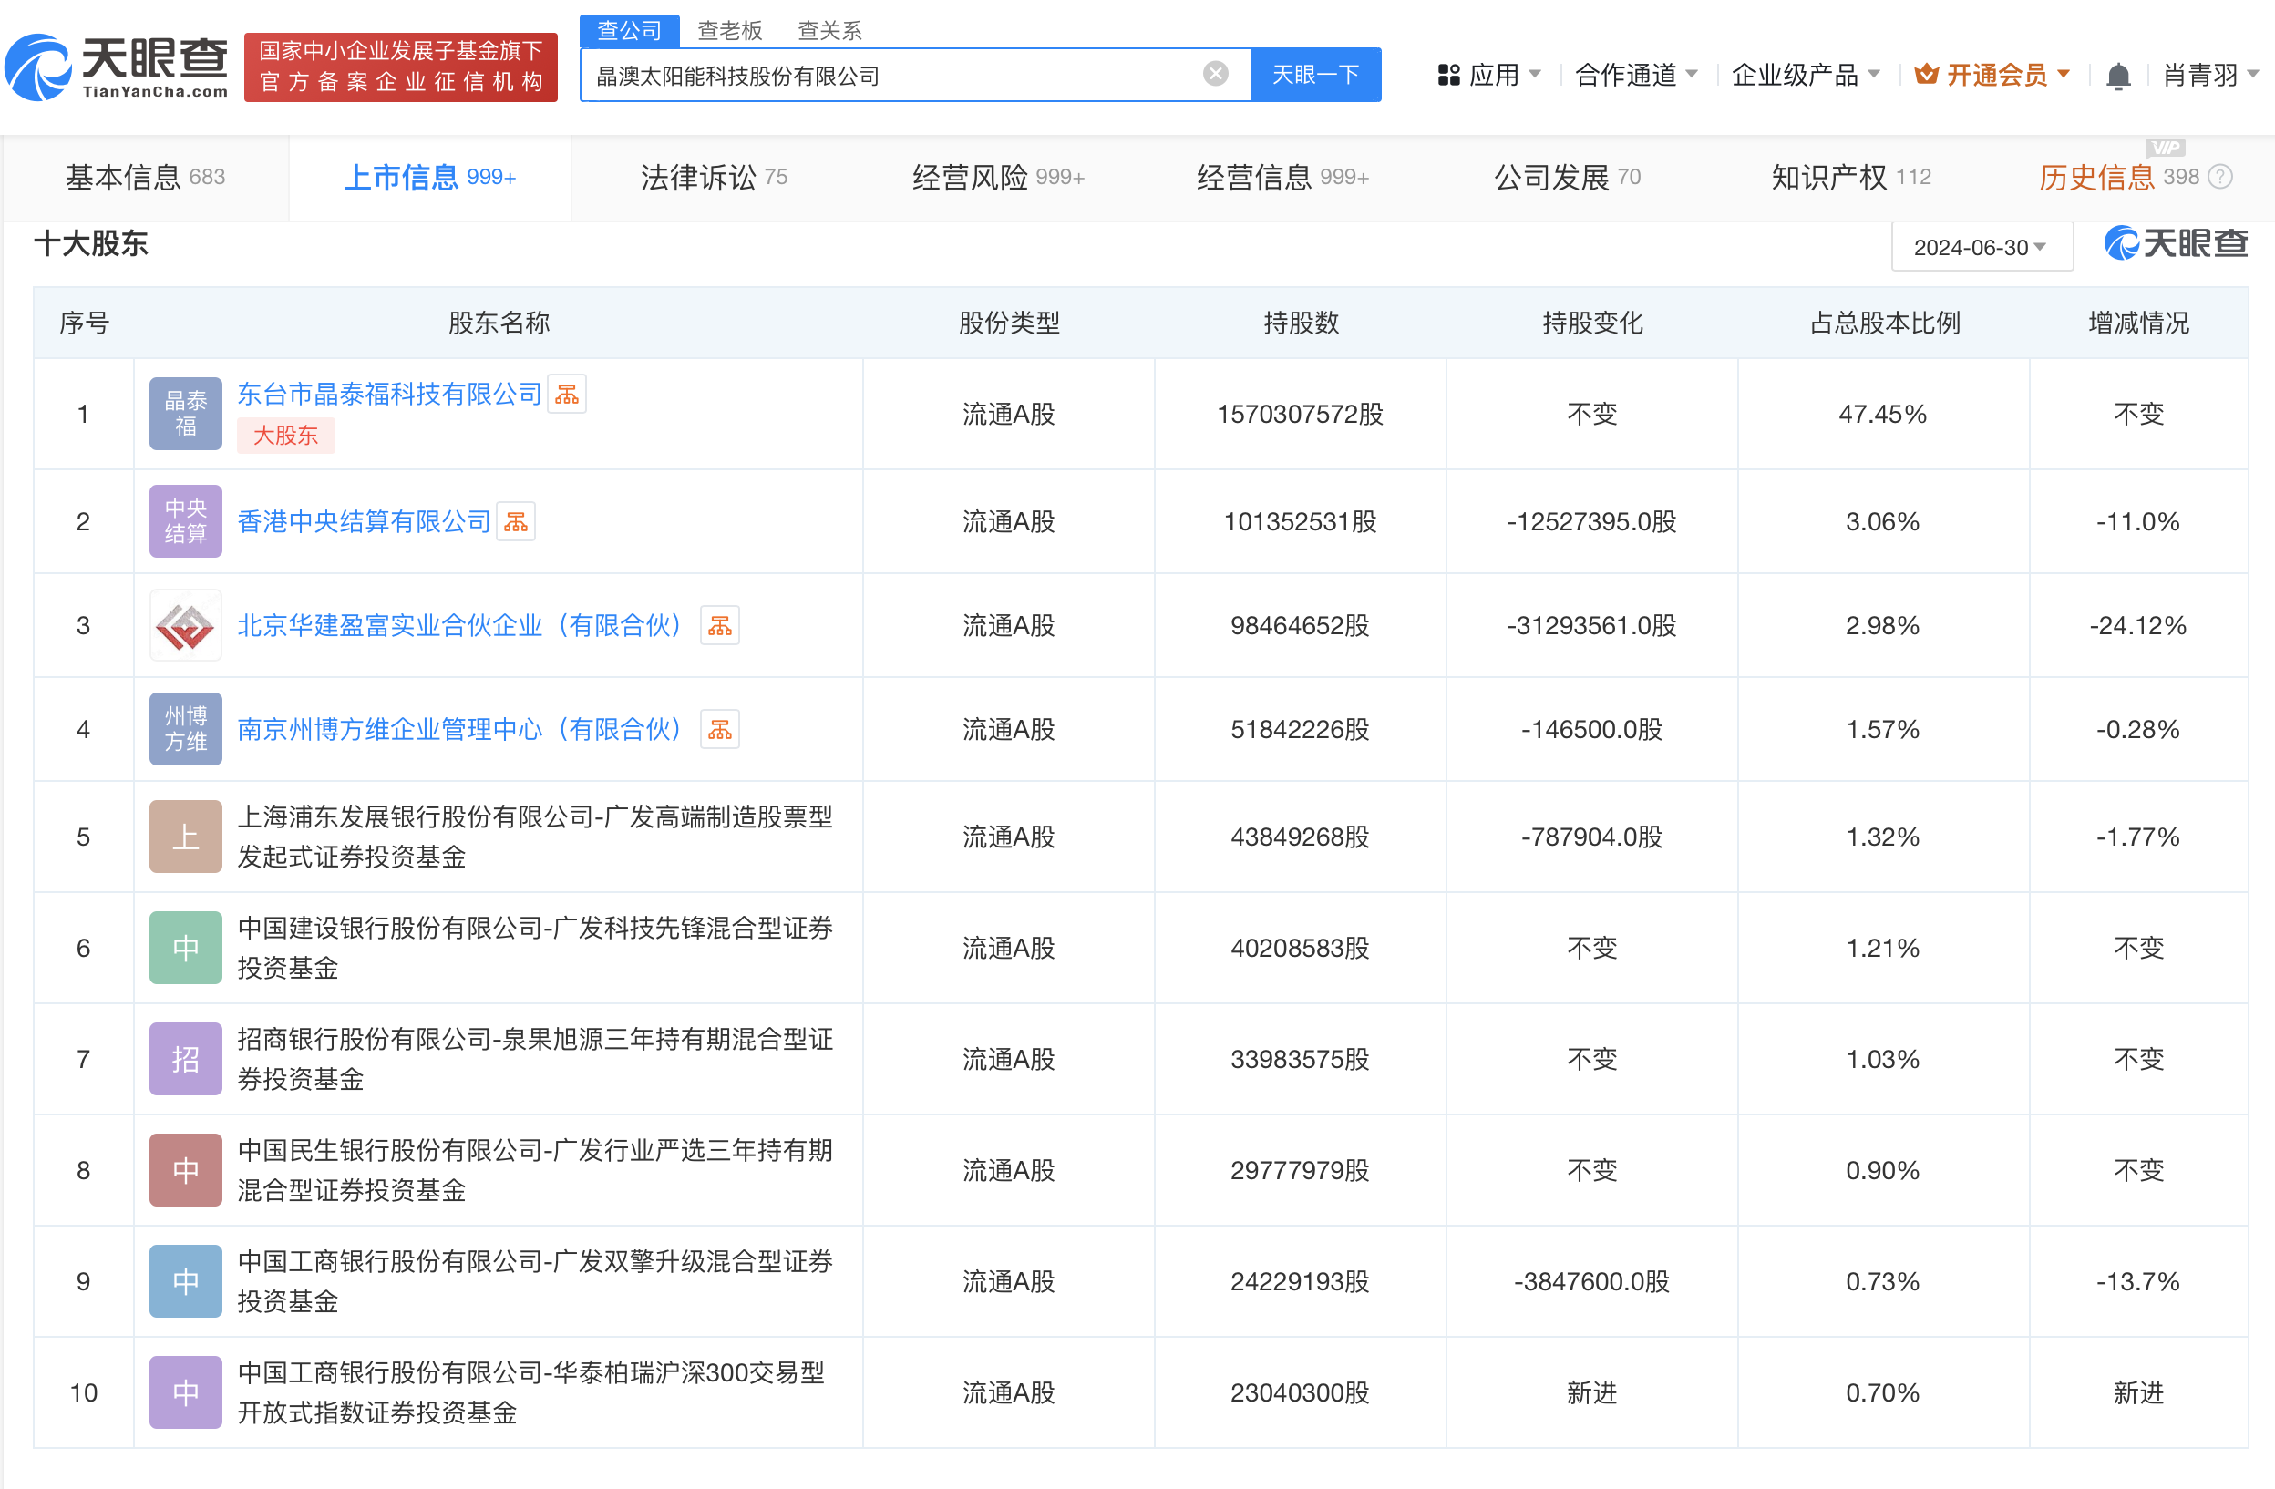This screenshot has height=1489, width=2275.
Task: Click 招商银行-泉果旭源三年持有期 fund name
Action: (x=534, y=1058)
